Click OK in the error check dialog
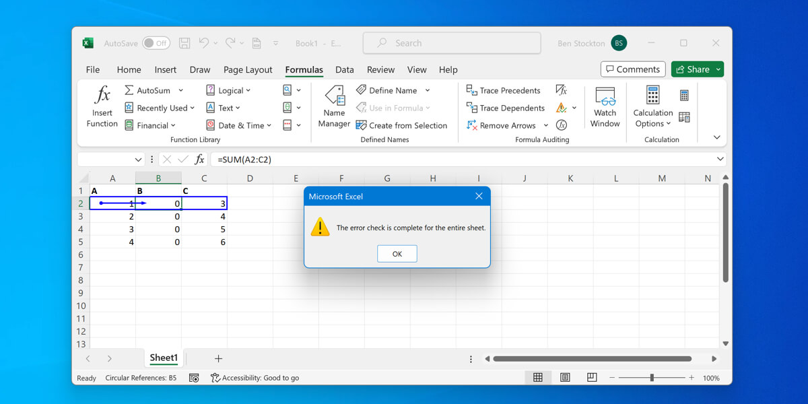This screenshot has width=808, height=404. click(x=397, y=254)
